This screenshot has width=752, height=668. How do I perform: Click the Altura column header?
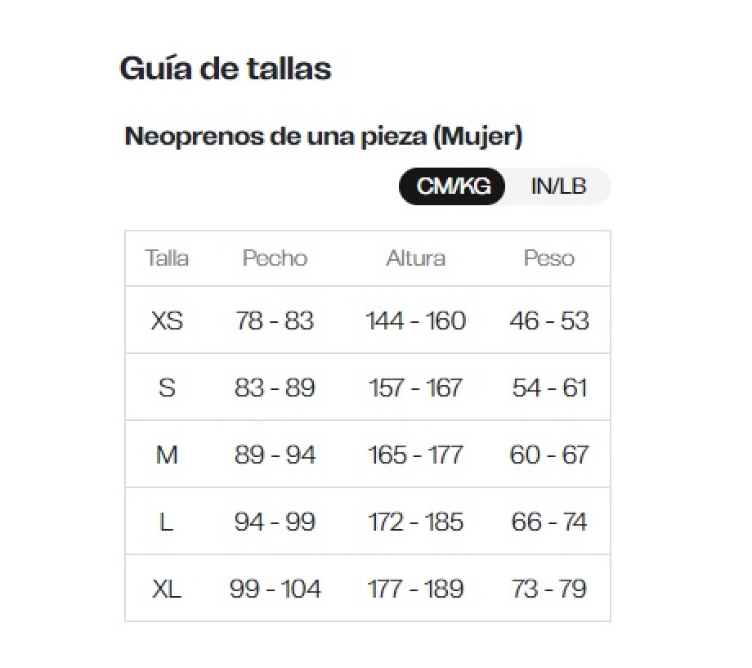click(x=415, y=258)
